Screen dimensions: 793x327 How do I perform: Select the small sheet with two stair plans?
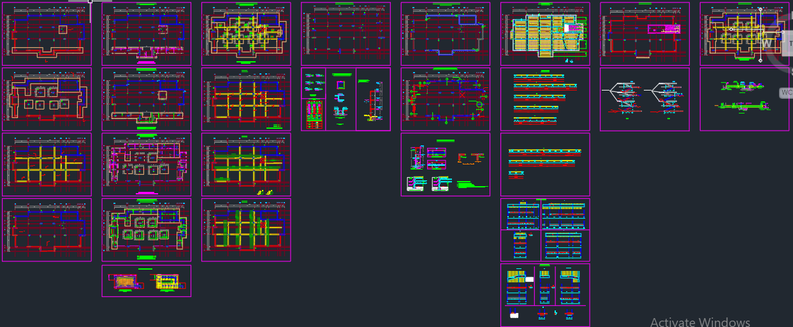coord(146,281)
